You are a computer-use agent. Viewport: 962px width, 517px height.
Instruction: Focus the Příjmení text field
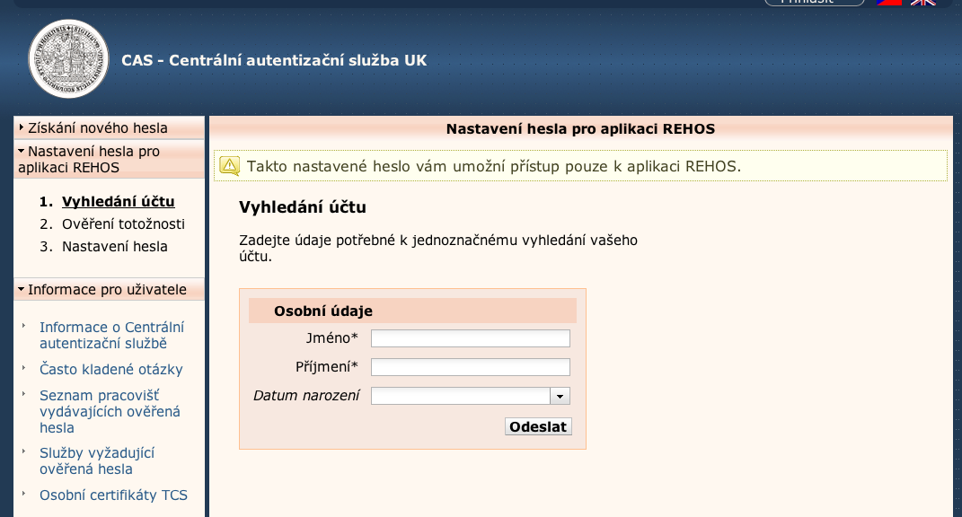pos(471,367)
